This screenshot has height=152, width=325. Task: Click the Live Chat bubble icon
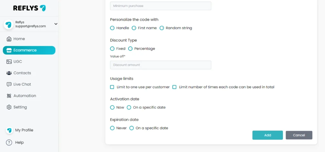pyautogui.click(x=9, y=84)
